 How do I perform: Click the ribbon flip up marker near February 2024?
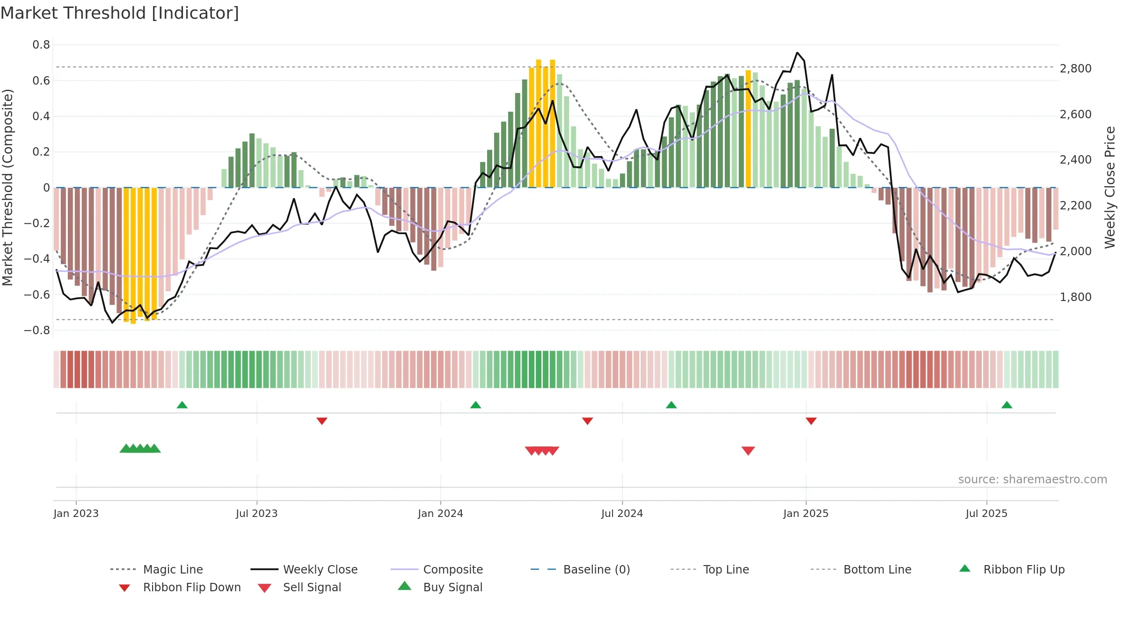tap(475, 405)
